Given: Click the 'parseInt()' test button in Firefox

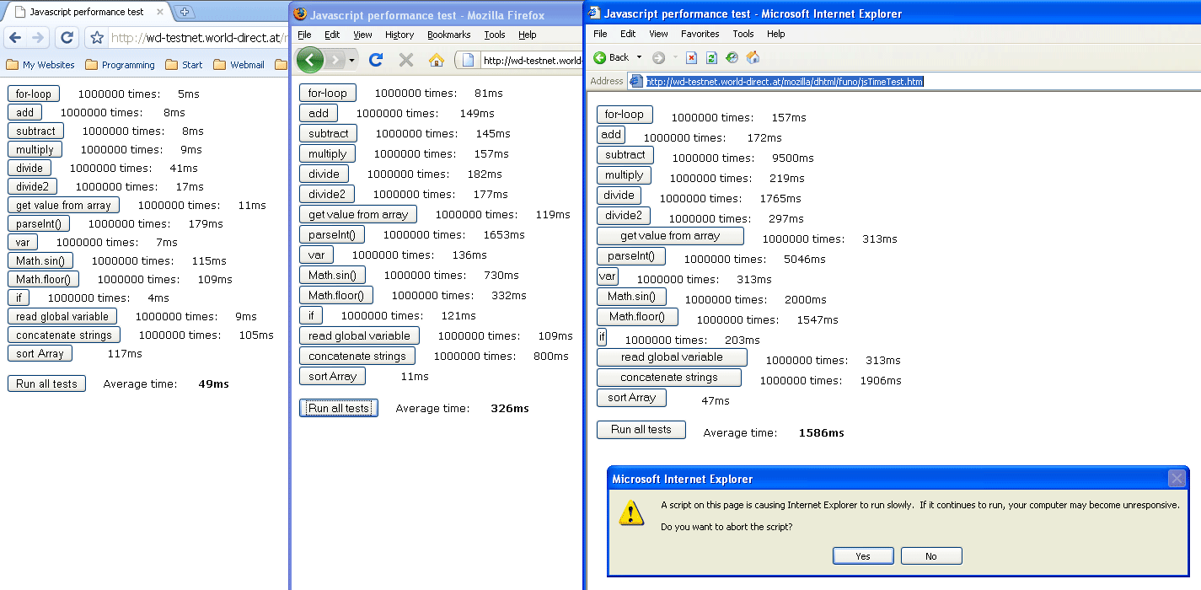Looking at the screenshot, I should tap(331, 235).
